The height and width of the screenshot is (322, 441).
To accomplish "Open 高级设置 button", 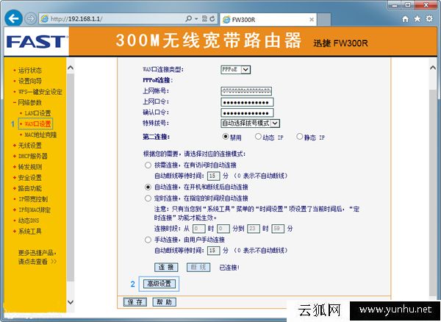I will 159,284.
